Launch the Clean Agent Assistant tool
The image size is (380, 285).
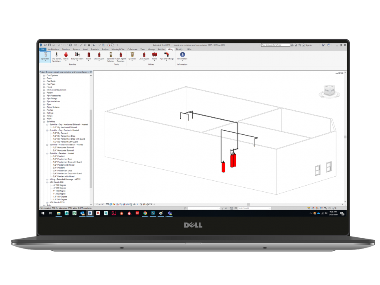point(121,57)
